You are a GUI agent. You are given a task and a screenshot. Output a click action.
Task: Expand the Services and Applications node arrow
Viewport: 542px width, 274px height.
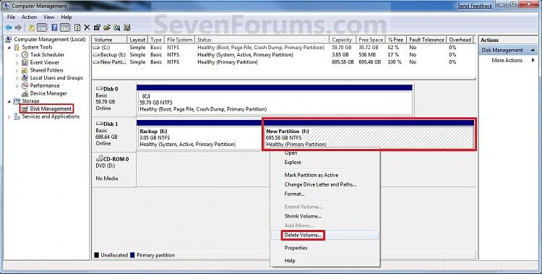(x=9, y=117)
